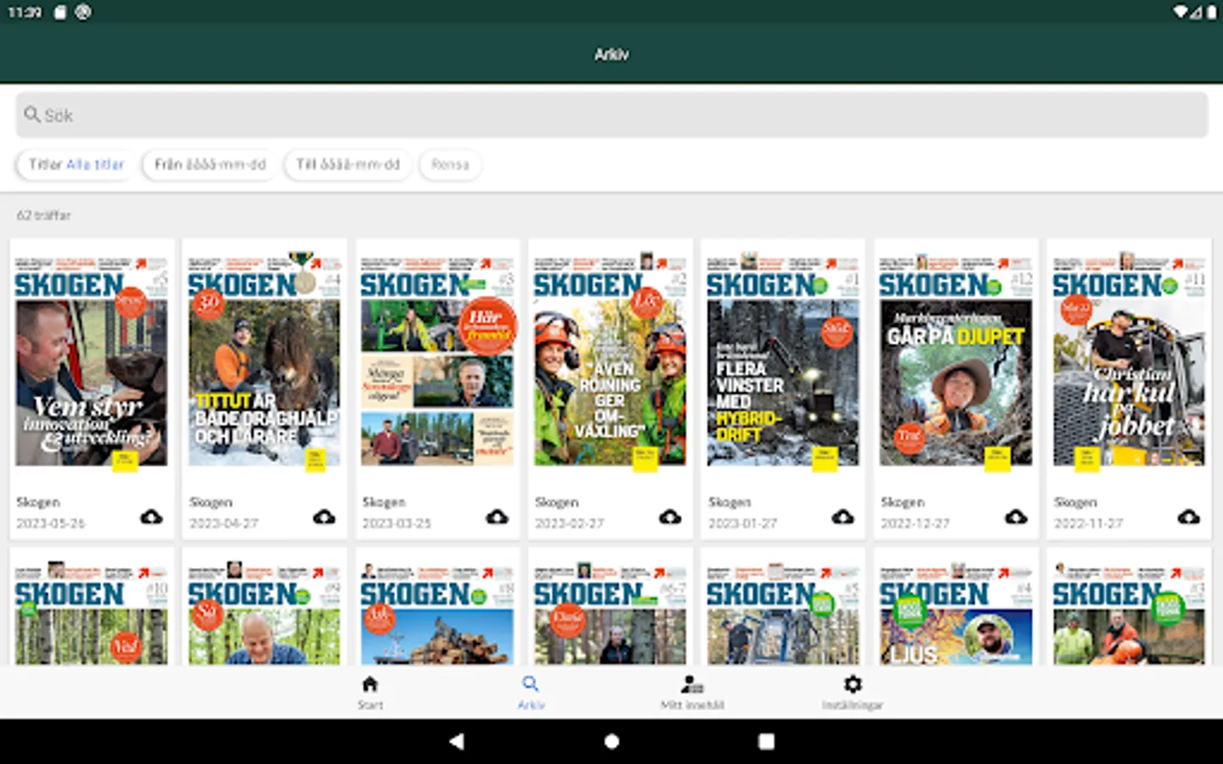The height and width of the screenshot is (764, 1223).
Task: Open the Skogen #6-7 cover in second row
Action: (x=610, y=612)
